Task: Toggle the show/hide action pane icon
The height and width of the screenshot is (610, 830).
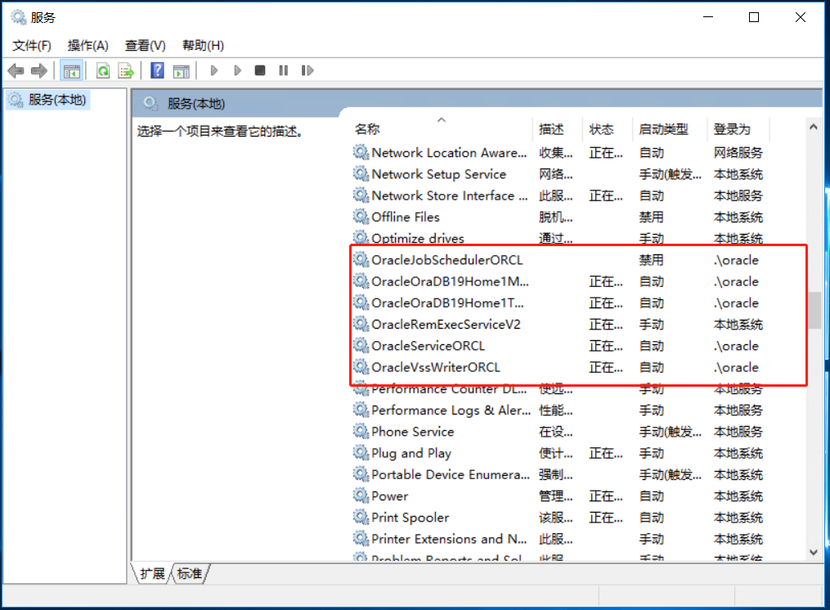Action: click(181, 70)
